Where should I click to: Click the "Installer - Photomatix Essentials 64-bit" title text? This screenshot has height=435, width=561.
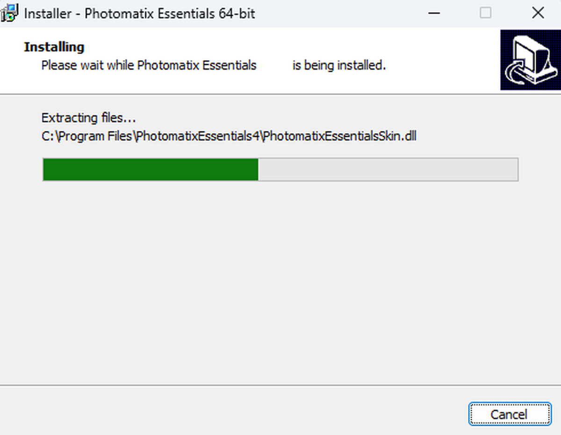pyautogui.click(x=139, y=14)
